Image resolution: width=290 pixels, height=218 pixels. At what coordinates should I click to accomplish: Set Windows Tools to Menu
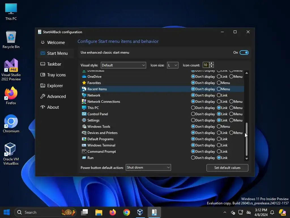click(219, 126)
